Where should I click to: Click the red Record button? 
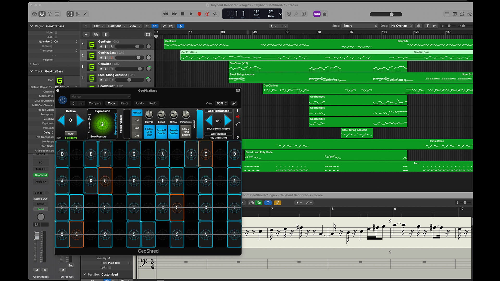(199, 14)
